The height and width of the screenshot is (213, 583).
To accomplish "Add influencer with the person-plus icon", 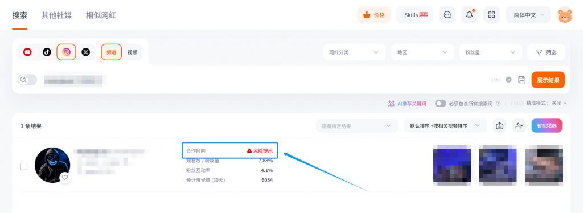I will coord(519,126).
